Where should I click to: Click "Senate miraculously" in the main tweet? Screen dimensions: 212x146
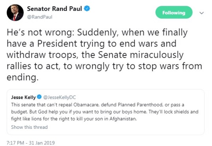(x=141, y=55)
